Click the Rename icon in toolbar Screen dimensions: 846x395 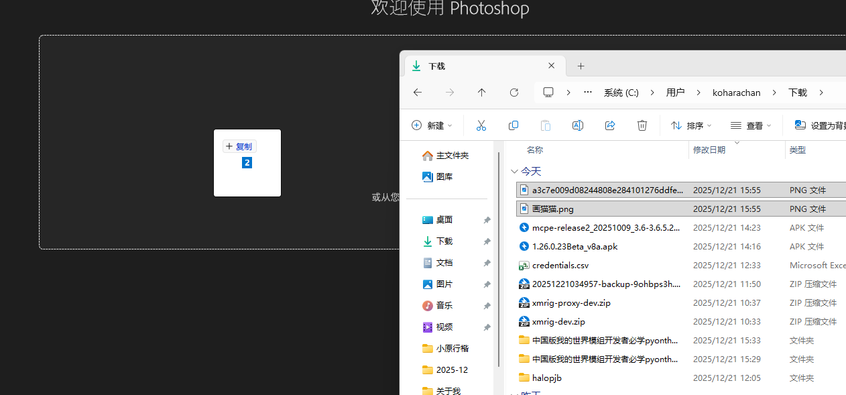(x=578, y=125)
